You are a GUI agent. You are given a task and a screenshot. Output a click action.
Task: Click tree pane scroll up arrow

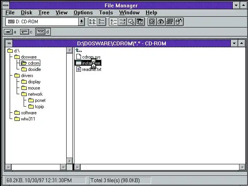pos(69,50)
